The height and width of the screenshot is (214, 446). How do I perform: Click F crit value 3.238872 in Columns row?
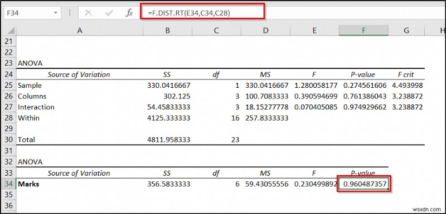(x=408, y=96)
